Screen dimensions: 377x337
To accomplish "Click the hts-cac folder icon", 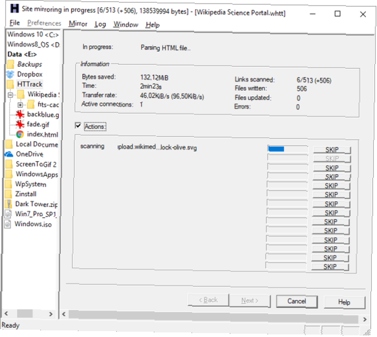I will click(x=31, y=105).
